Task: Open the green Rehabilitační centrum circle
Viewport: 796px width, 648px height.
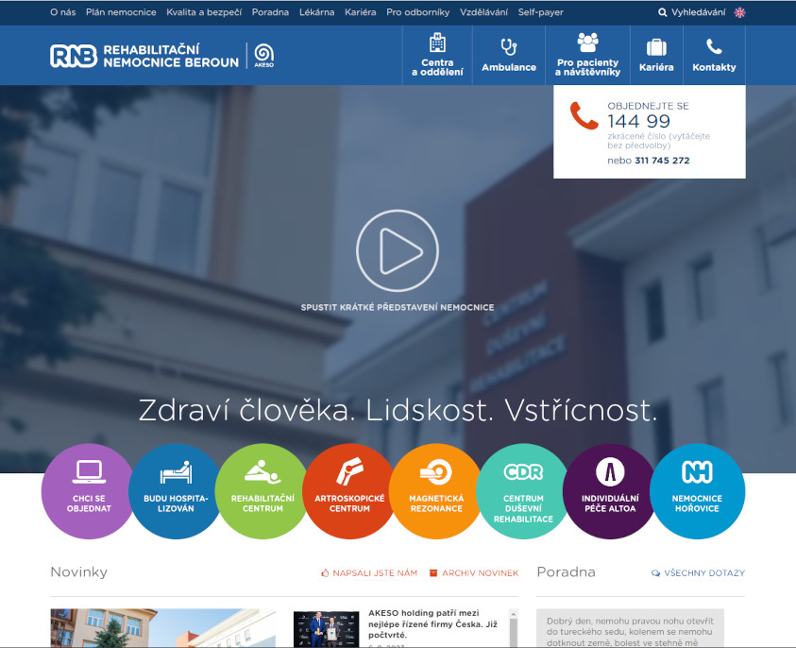Action: click(x=263, y=491)
